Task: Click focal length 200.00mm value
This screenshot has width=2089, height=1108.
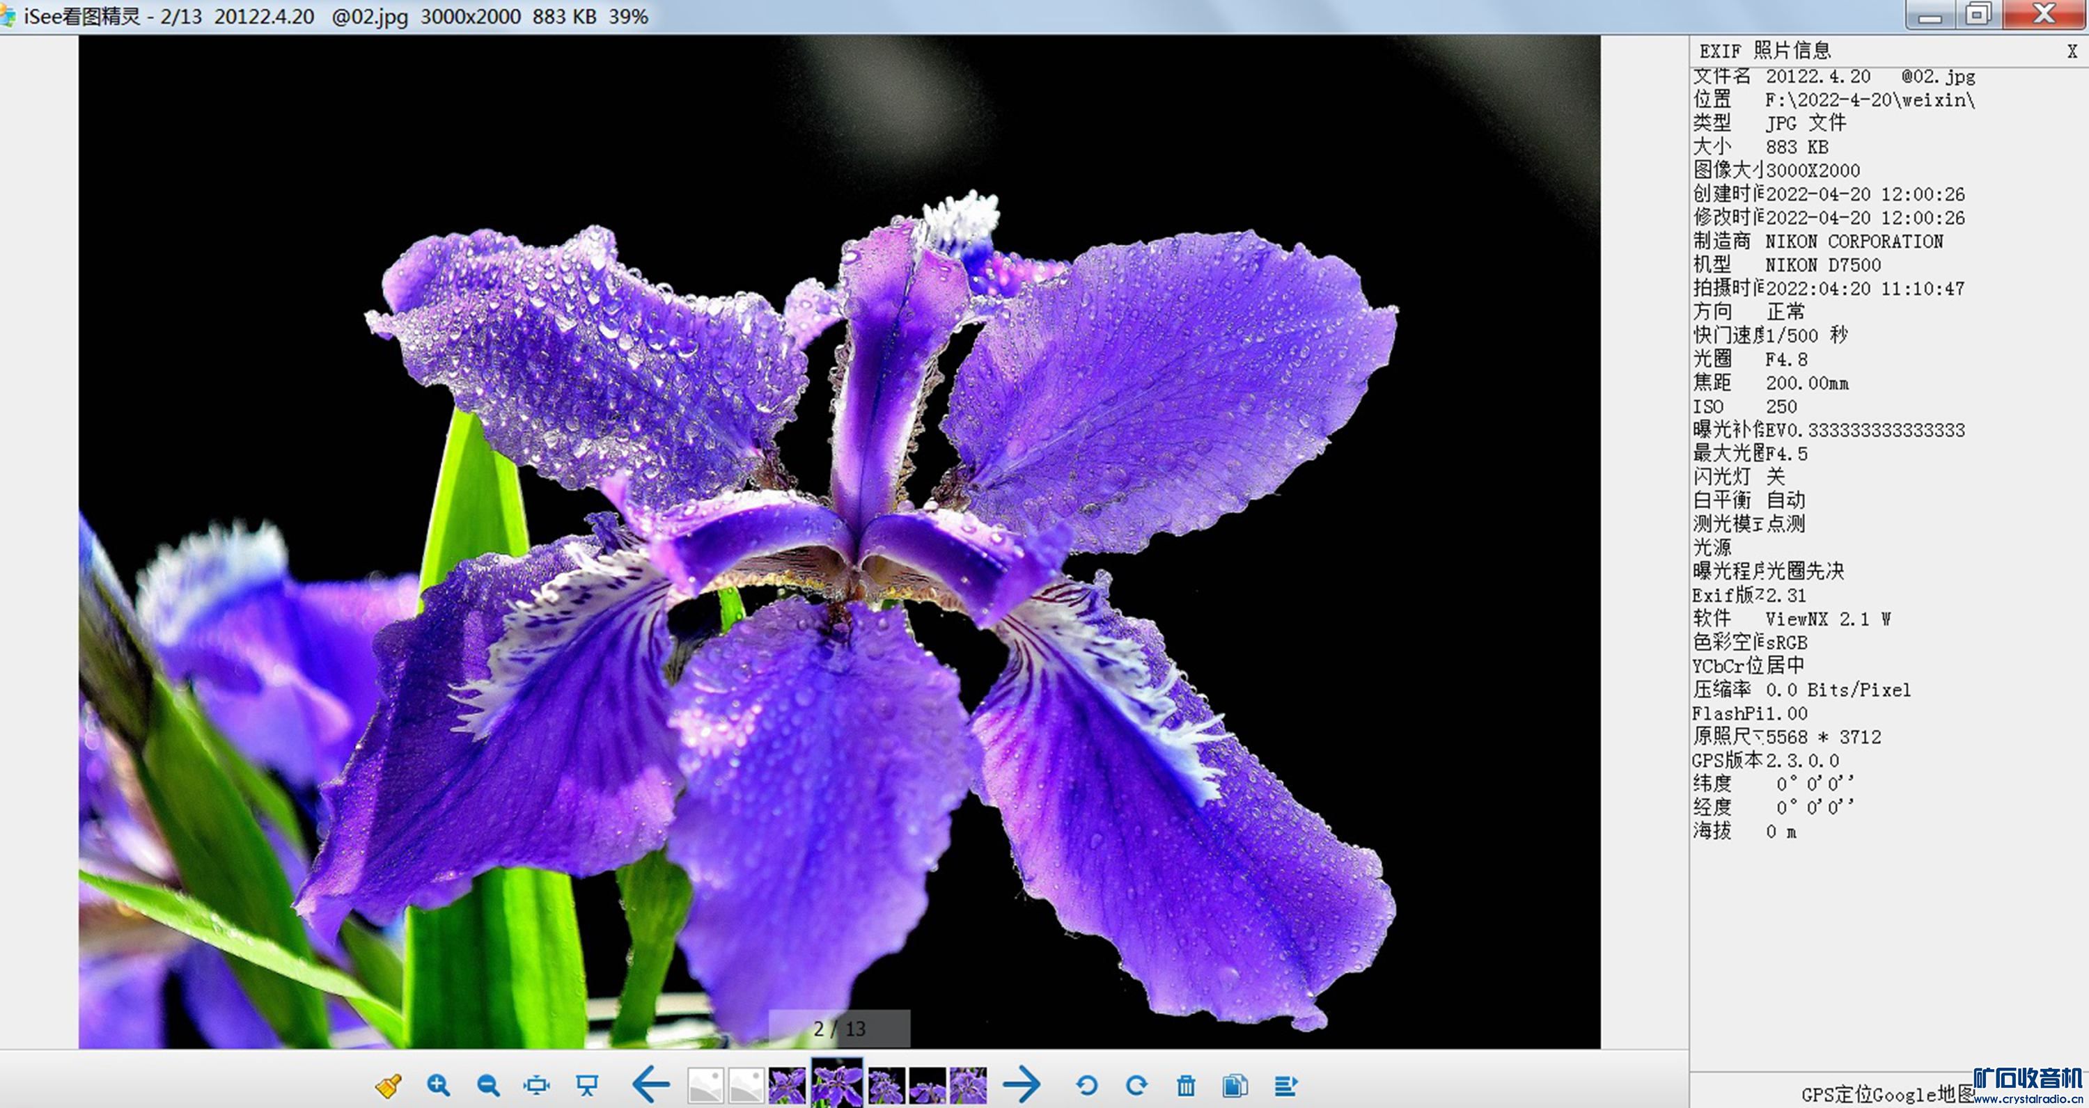Action: [1808, 383]
